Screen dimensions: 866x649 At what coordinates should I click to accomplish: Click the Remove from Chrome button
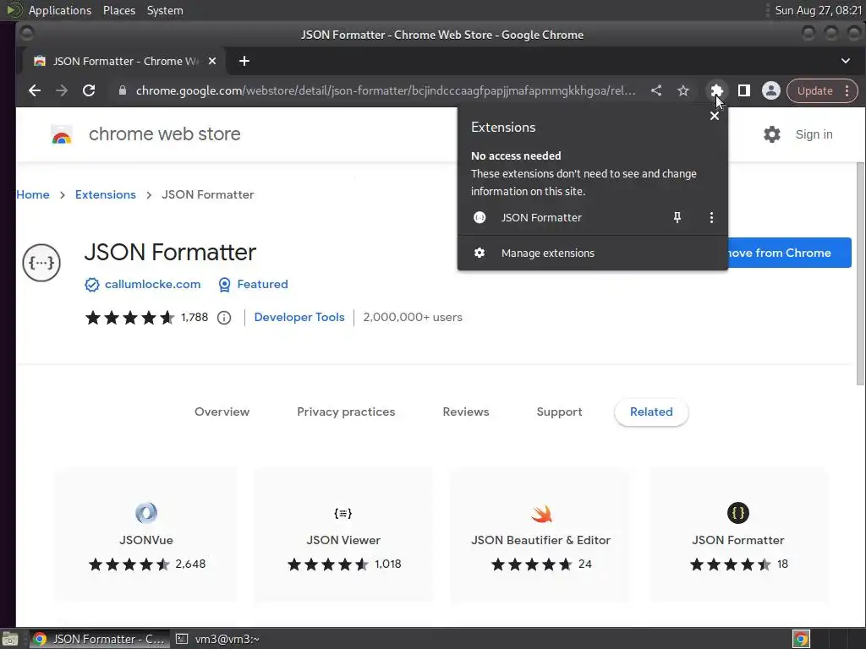pyautogui.click(x=790, y=253)
